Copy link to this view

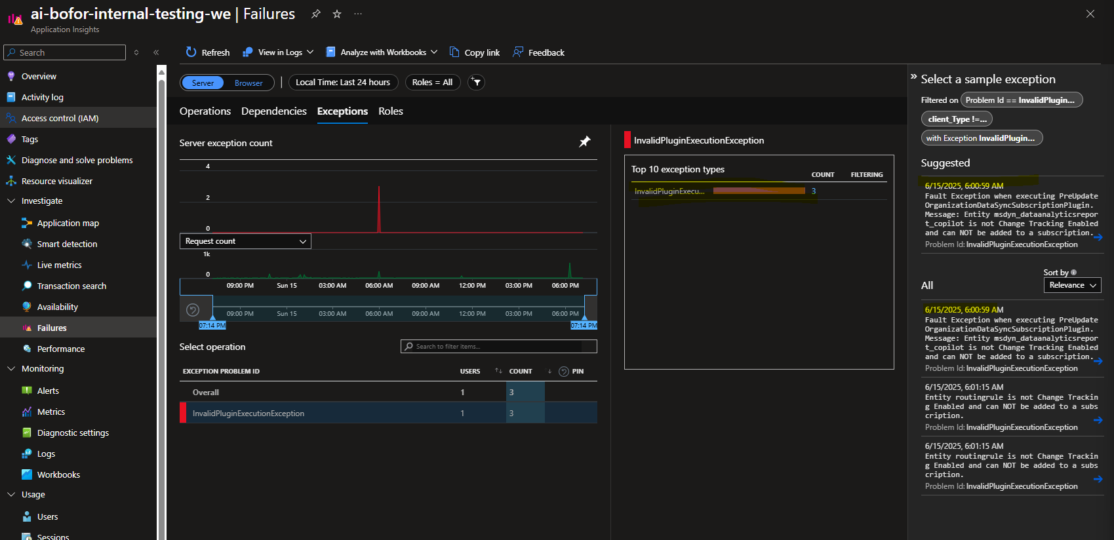[475, 52]
